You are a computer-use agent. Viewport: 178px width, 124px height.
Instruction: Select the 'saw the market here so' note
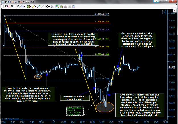click(75, 98)
